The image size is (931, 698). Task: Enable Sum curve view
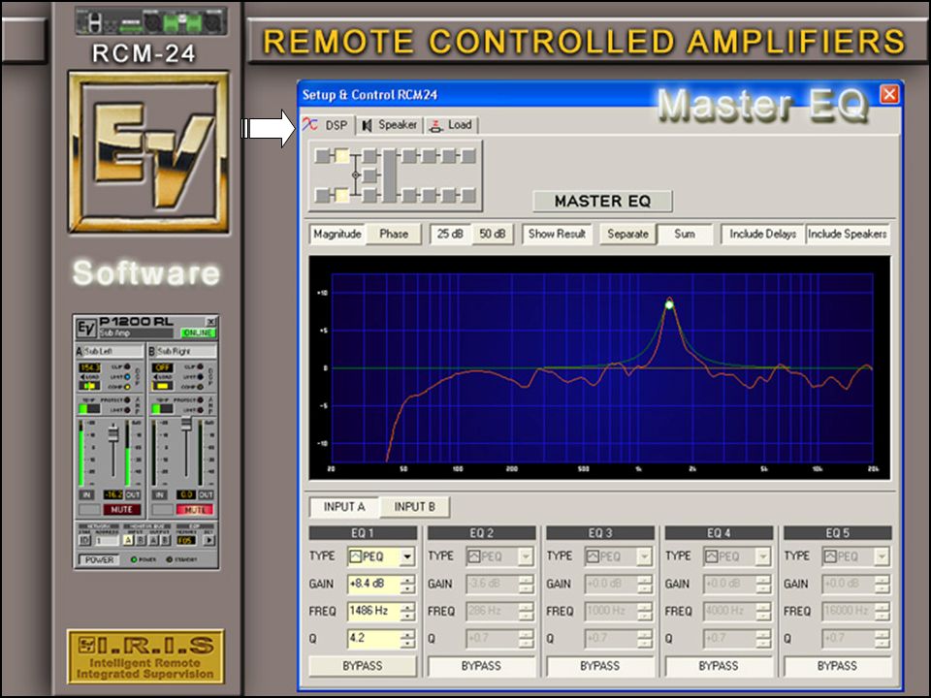tap(684, 234)
